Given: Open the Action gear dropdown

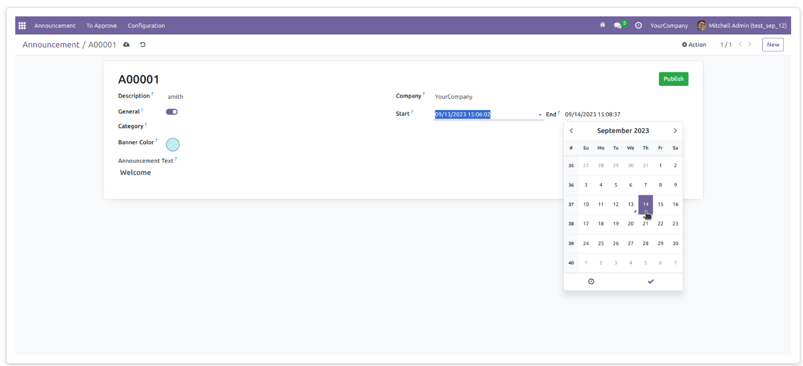Looking at the screenshot, I should coord(694,45).
